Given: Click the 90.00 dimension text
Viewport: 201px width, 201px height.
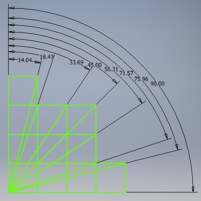Looking at the screenshot, I should pyautogui.click(x=158, y=84).
